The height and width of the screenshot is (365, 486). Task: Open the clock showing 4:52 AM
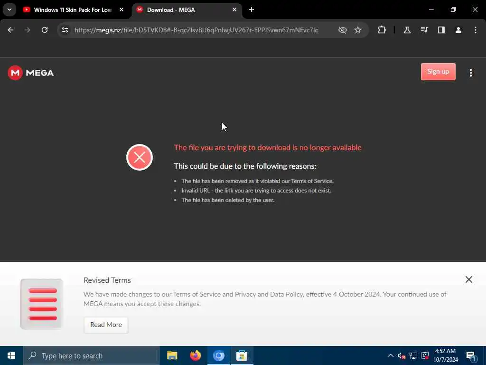pyautogui.click(x=445, y=355)
